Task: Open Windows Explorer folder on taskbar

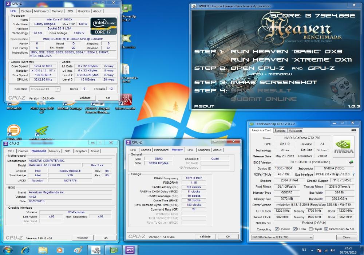Action: click(x=43, y=250)
